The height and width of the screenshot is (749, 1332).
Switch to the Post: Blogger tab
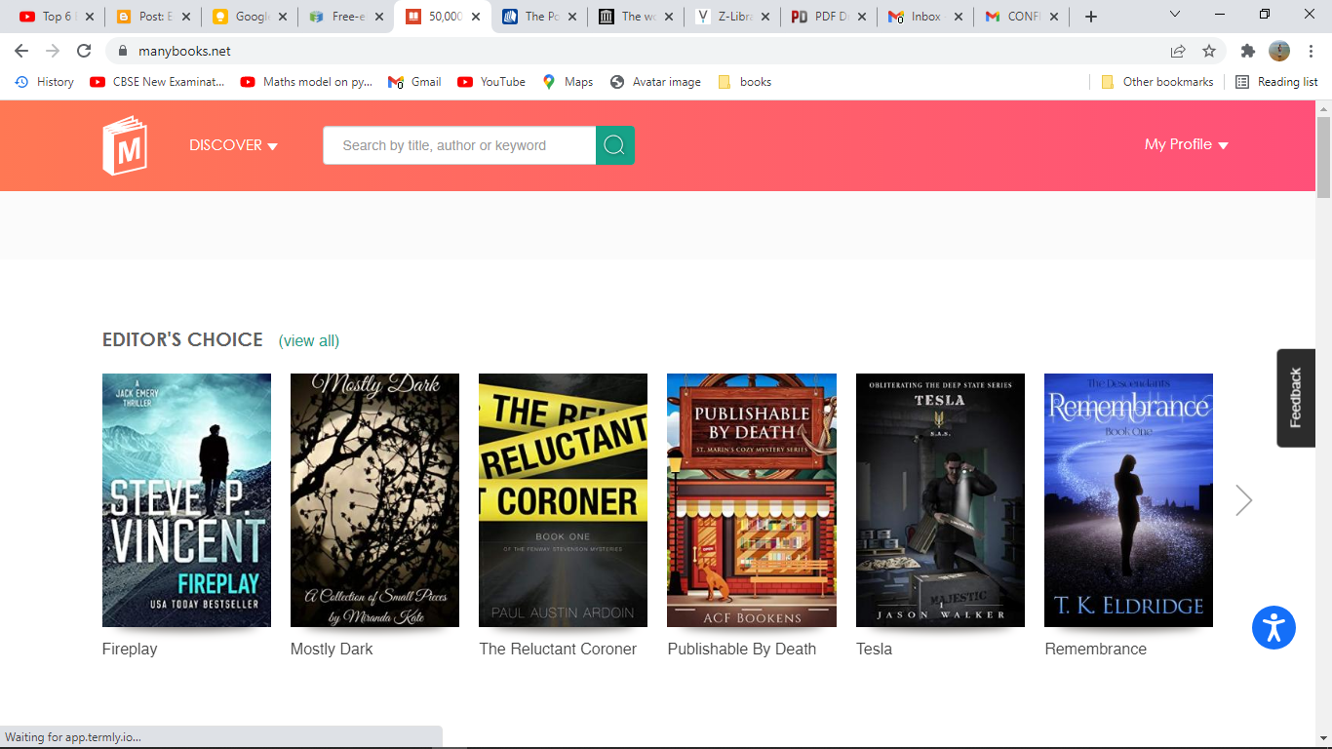(x=151, y=17)
